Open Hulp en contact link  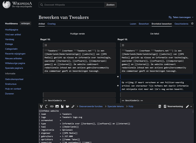coord(13,89)
